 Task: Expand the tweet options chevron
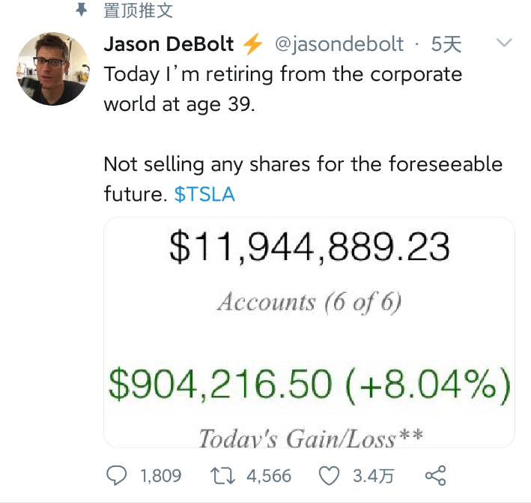[504, 43]
